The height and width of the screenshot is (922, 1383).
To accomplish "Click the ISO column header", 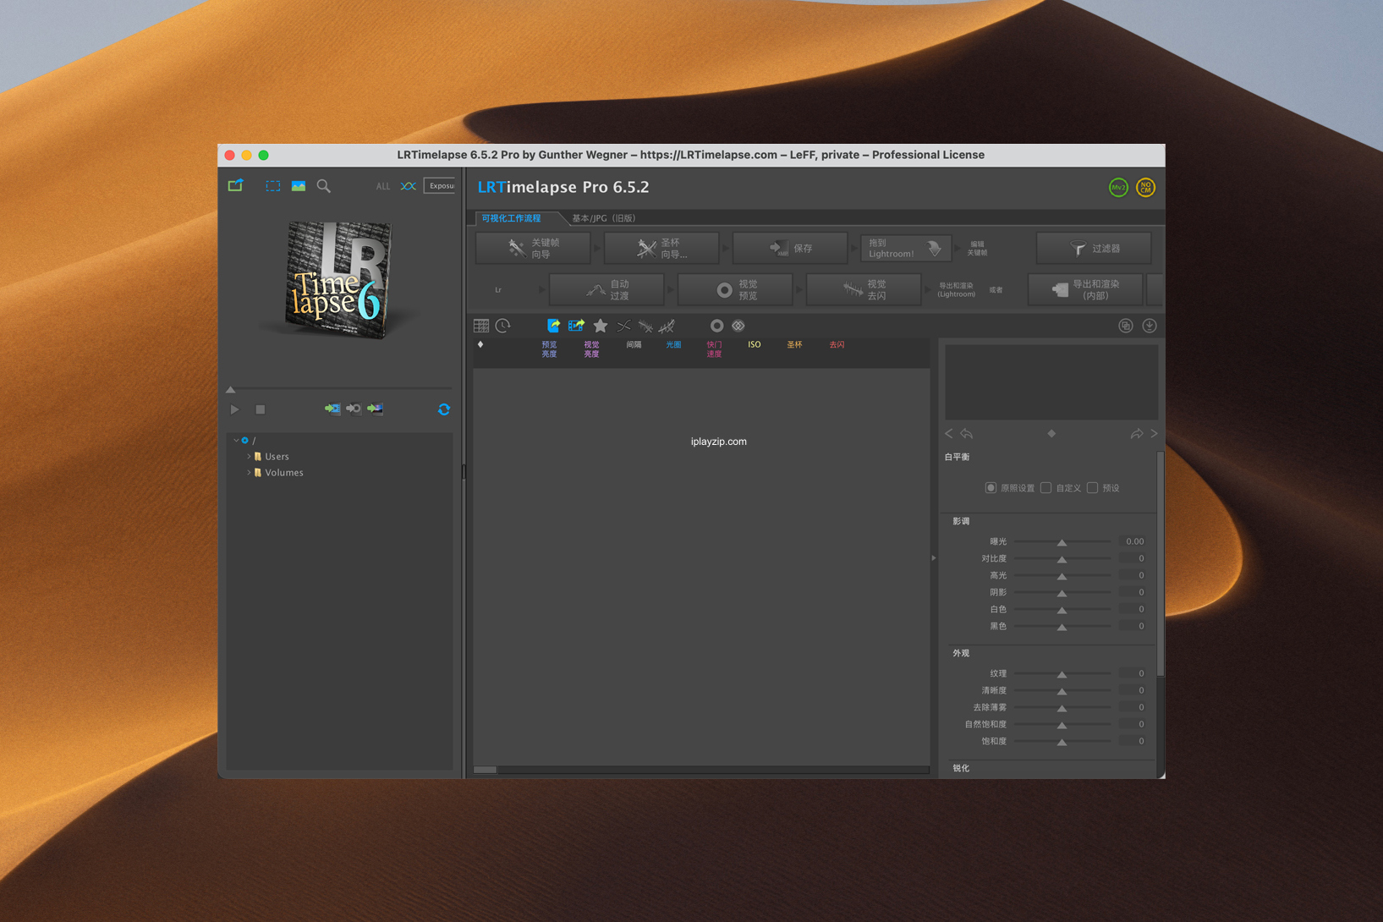I will tap(754, 344).
